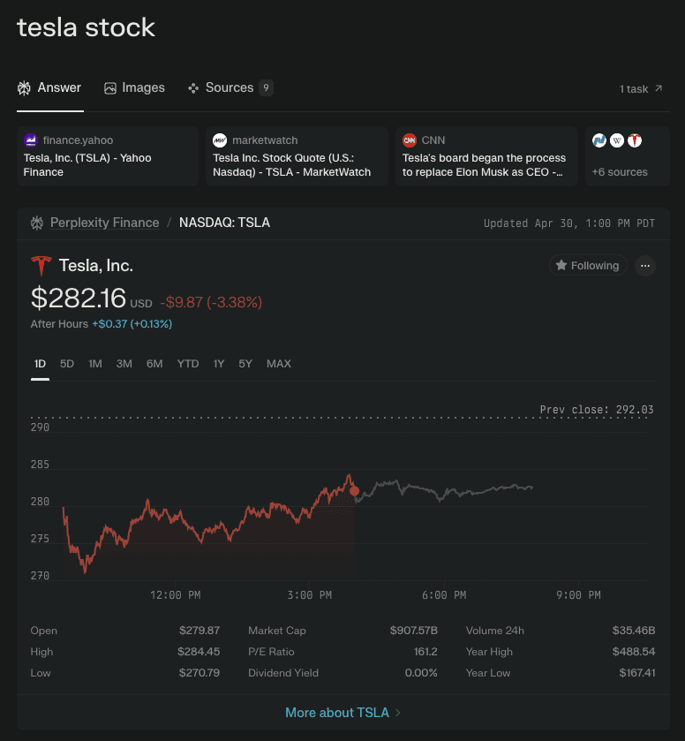Click the Nasdaq icon in the sources stack
685x741 pixels.
click(x=598, y=140)
